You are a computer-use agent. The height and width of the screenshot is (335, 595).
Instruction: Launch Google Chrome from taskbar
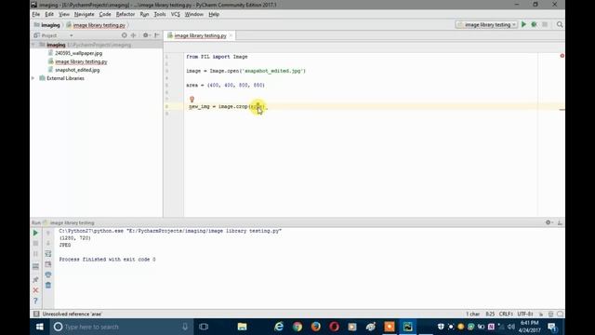297,327
